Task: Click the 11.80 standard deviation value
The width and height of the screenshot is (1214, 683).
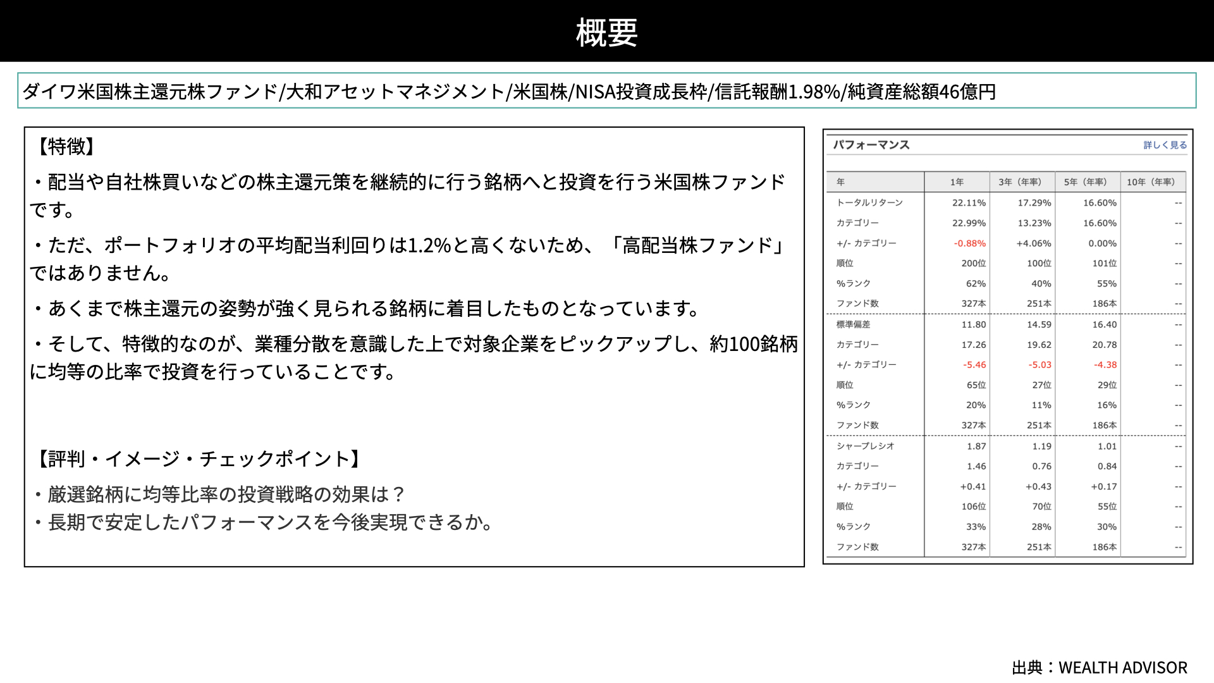Action: pos(974,324)
